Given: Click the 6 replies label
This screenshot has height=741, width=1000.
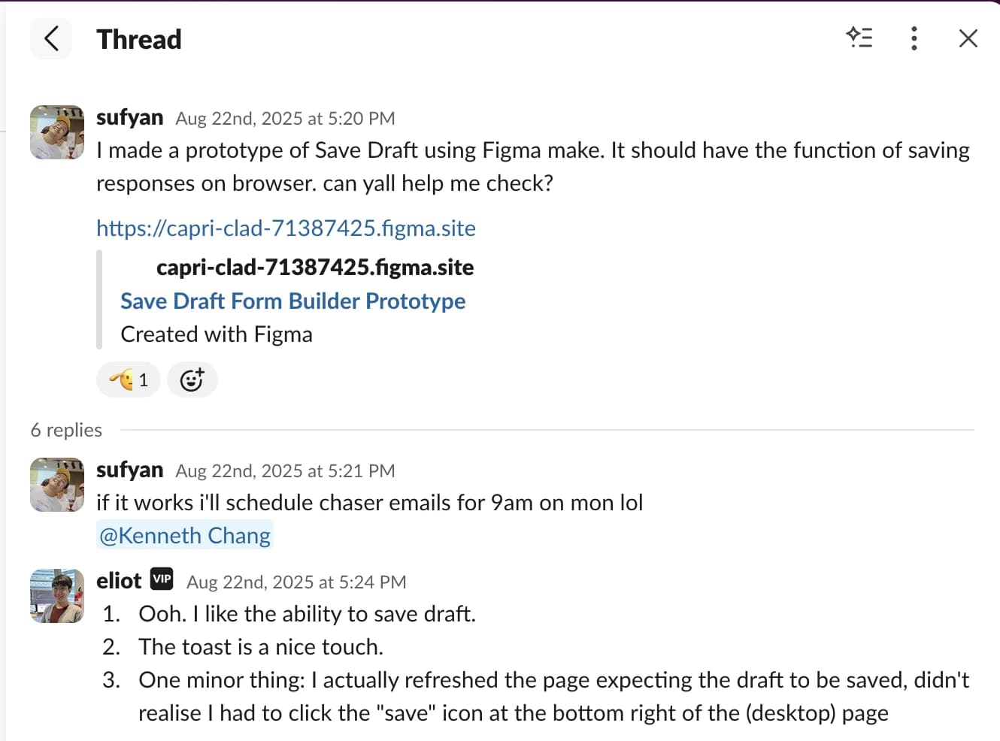Looking at the screenshot, I should click(x=66, y=430).
